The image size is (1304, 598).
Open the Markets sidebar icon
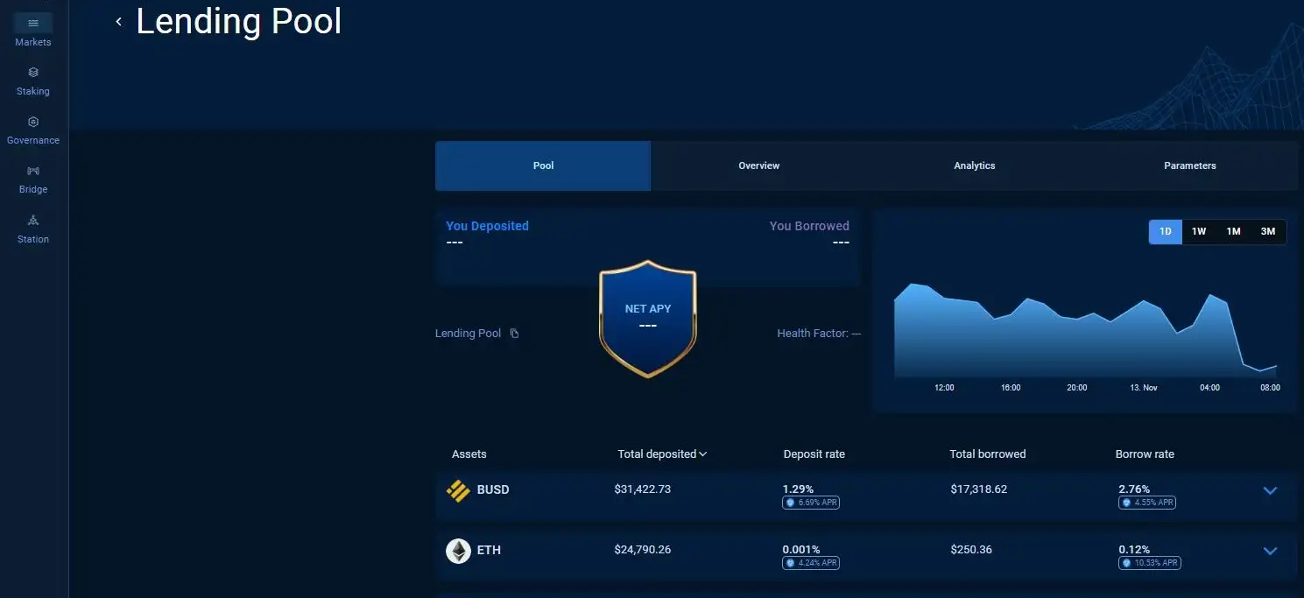pos(33,24)
